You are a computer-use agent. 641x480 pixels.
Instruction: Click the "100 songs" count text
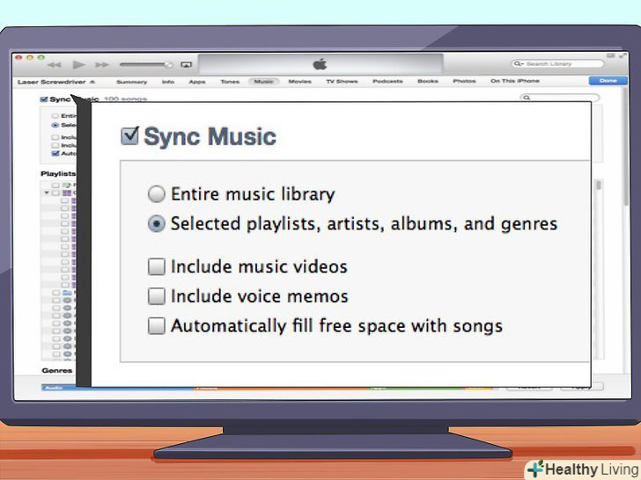[125, 99]
